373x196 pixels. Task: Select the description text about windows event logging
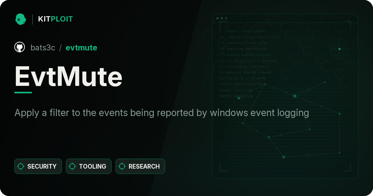pyautogui.click(x=162, y=113)
